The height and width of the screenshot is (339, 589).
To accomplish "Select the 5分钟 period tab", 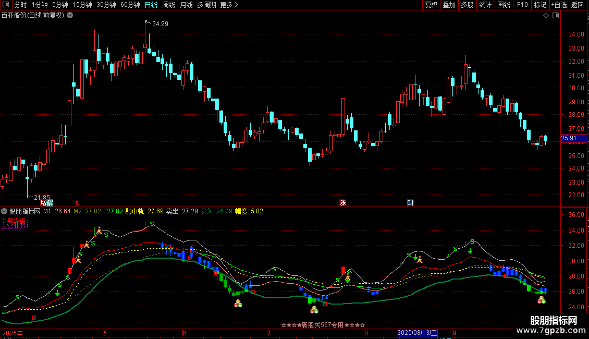I will 60,5.
